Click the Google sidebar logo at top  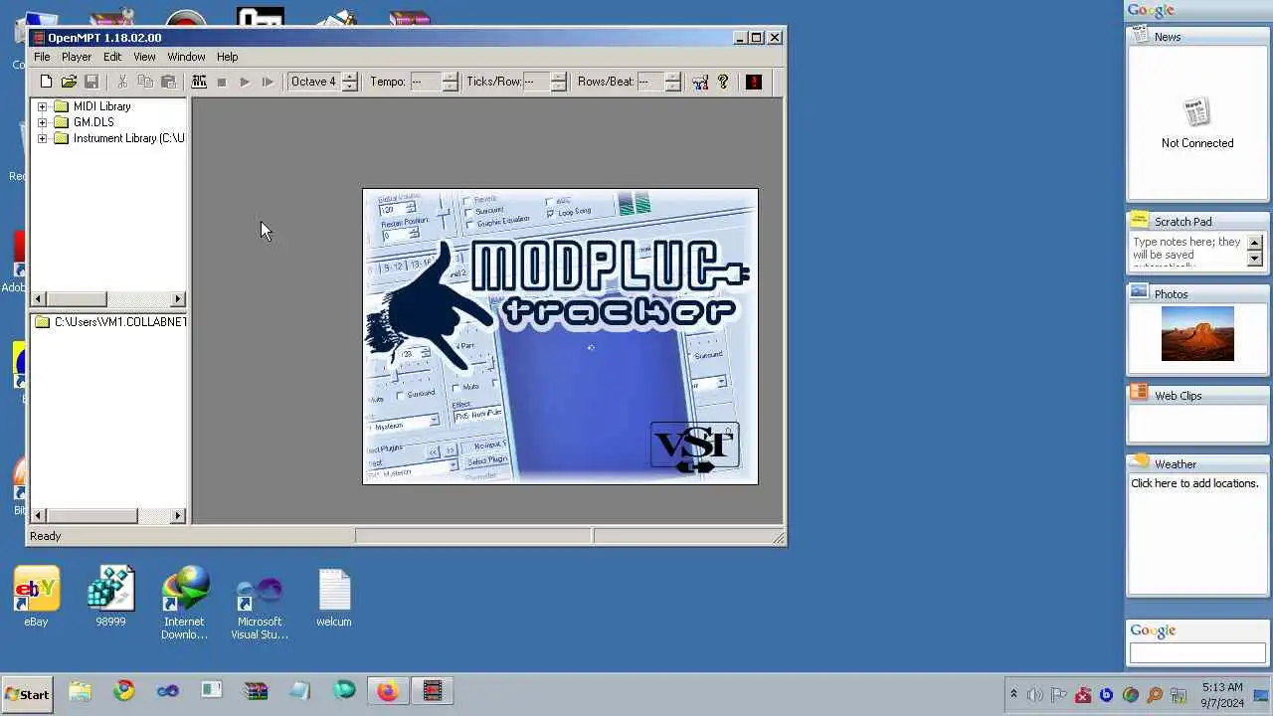click(1151, 10)
